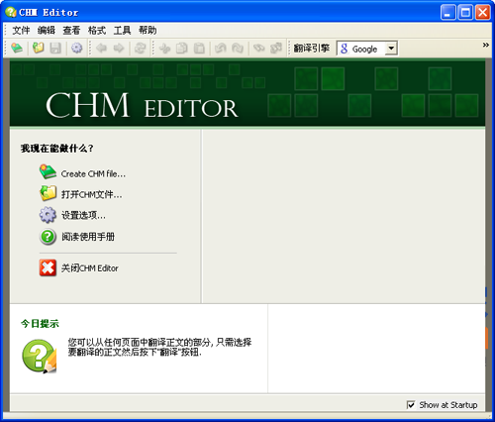495x422 pixels.
Task: Click the new CHM file toolbar icon
Action: tap(17, 49)
